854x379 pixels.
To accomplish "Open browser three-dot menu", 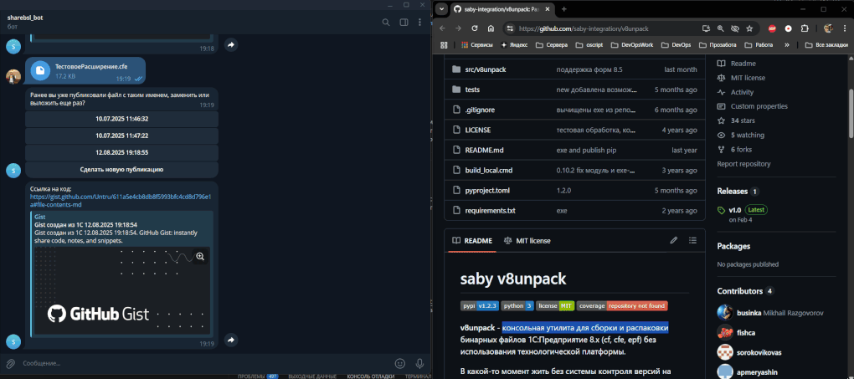I will [844, 28].
